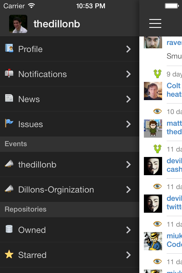Click the Profile contact card icon
The image size is (182, 273).
[9, 49]
